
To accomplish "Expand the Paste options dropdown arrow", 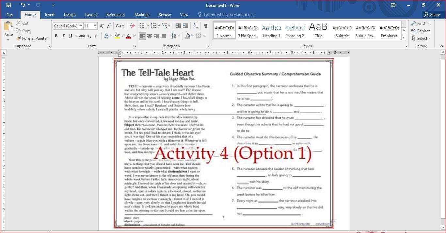I will 8,39.
